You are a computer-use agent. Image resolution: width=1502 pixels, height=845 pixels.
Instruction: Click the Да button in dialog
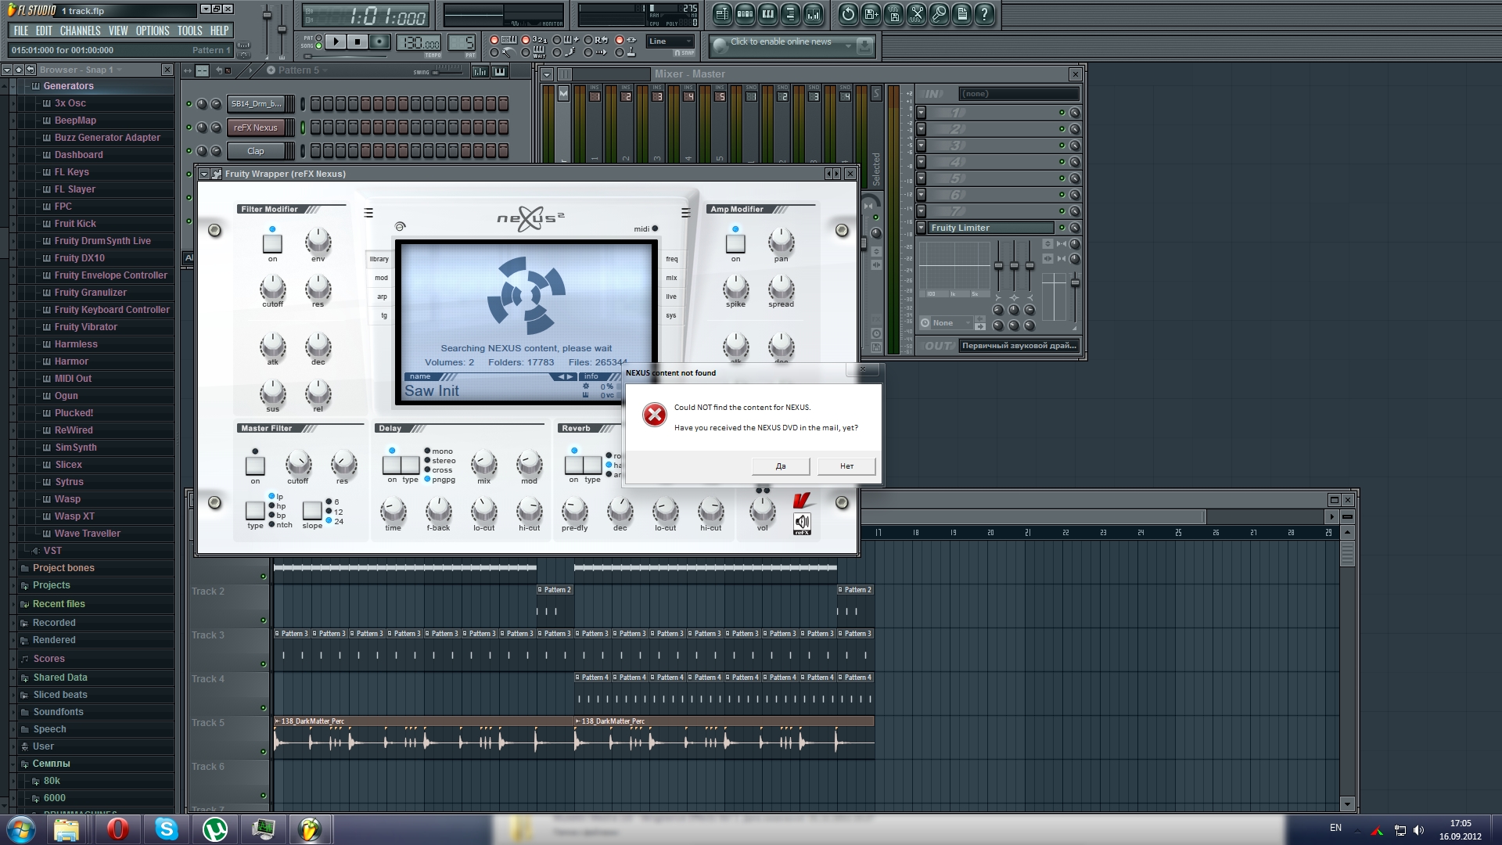pyautogui.click(x=780, y=466)
